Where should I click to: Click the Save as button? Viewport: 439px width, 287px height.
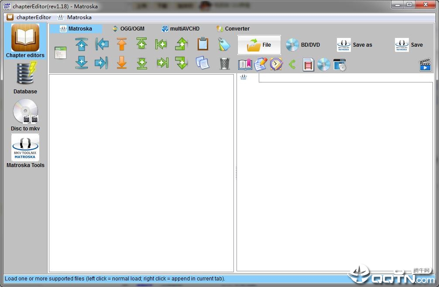click(354, 45)
